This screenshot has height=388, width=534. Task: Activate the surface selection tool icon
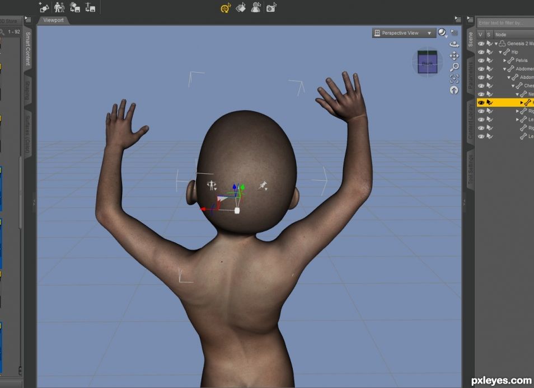click(x=241, y=7)
